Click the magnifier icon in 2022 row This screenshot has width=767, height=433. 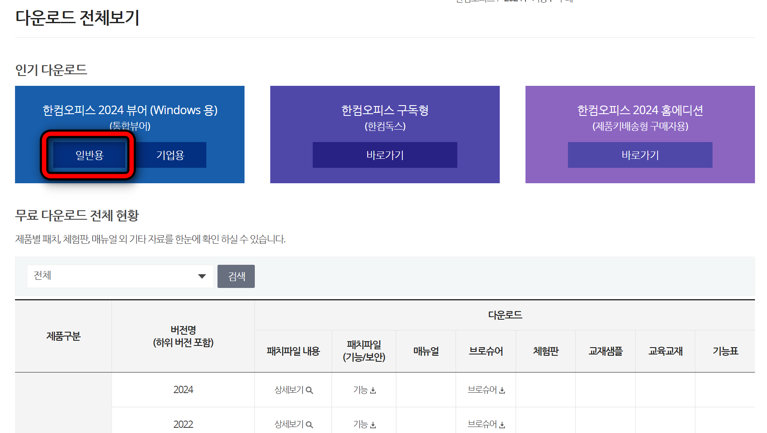tap(309, 425)
